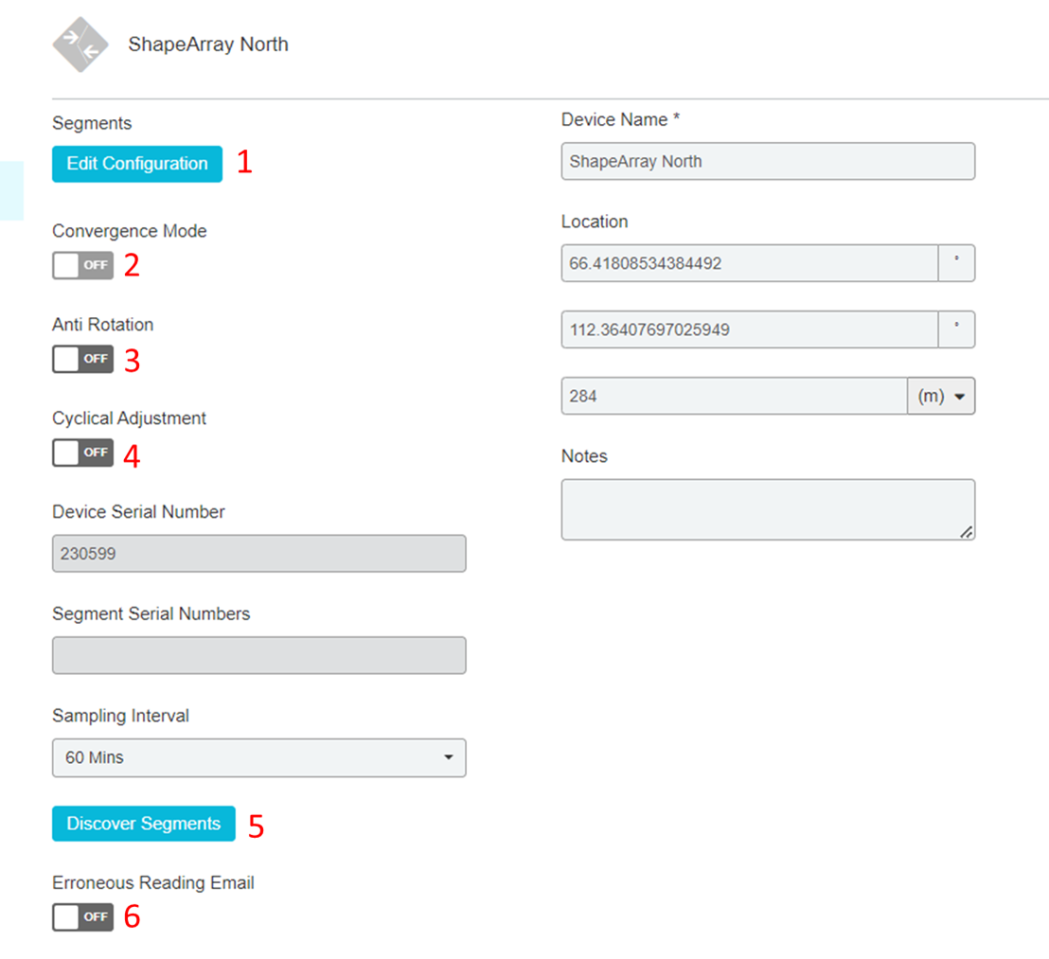Viewport: 1049px width, 959px height.
Task: Click the ShapeArray device icon beside the title
Action: [80, 44]
